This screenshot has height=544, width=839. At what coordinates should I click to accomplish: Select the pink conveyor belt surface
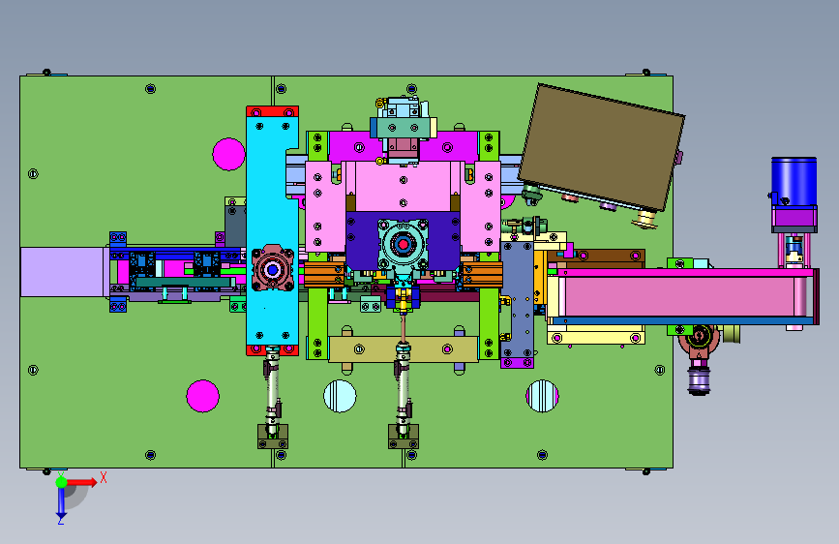pyautogui.click(x=679, y=296)
